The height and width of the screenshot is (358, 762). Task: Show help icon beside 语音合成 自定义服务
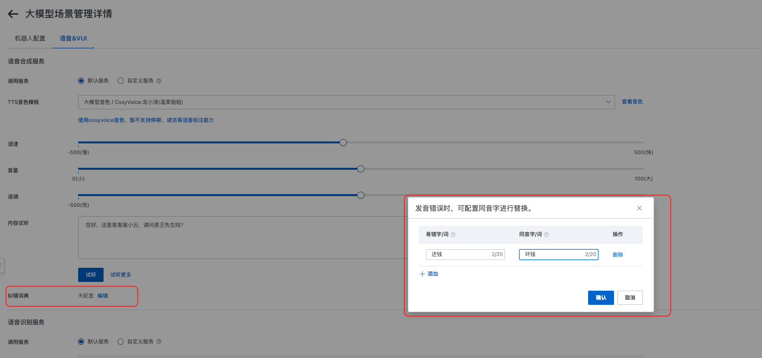point(159,81)
